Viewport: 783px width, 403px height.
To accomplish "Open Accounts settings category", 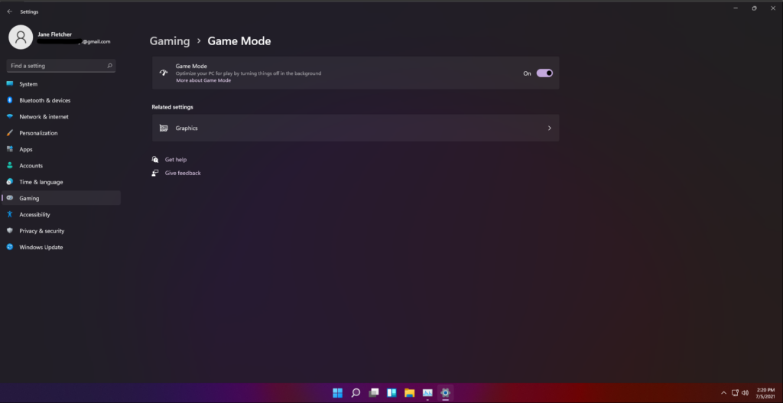I will [61, 166].
